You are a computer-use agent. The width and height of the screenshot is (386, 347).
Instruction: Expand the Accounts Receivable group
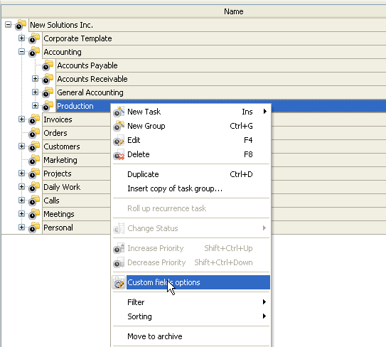click(36, 79)
